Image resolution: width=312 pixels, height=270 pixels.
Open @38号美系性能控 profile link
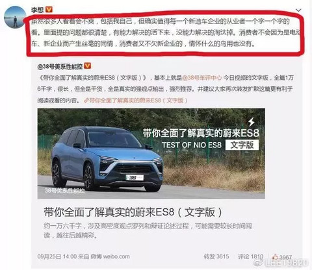(60, 66)
